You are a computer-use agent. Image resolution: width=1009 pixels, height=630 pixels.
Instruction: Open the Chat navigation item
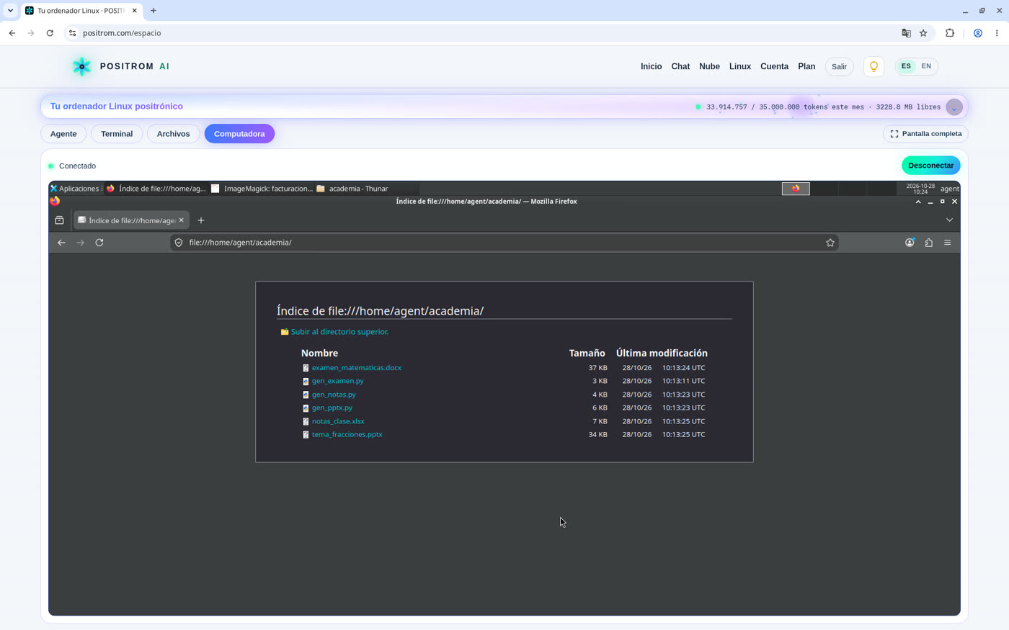pos(680,66)
